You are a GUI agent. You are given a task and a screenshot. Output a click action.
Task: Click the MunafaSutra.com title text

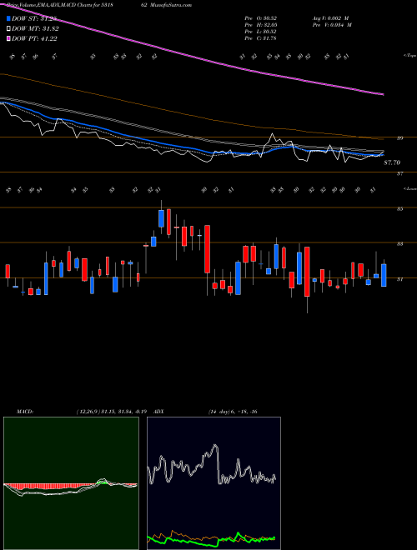[x=170, y=5]
